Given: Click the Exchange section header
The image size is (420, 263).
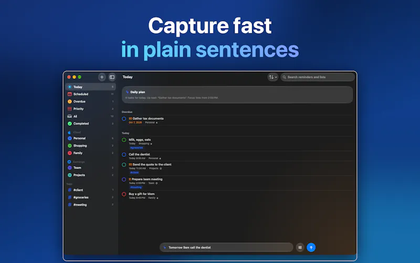Looking at the screenshot, I should click(x=79, y=162).
